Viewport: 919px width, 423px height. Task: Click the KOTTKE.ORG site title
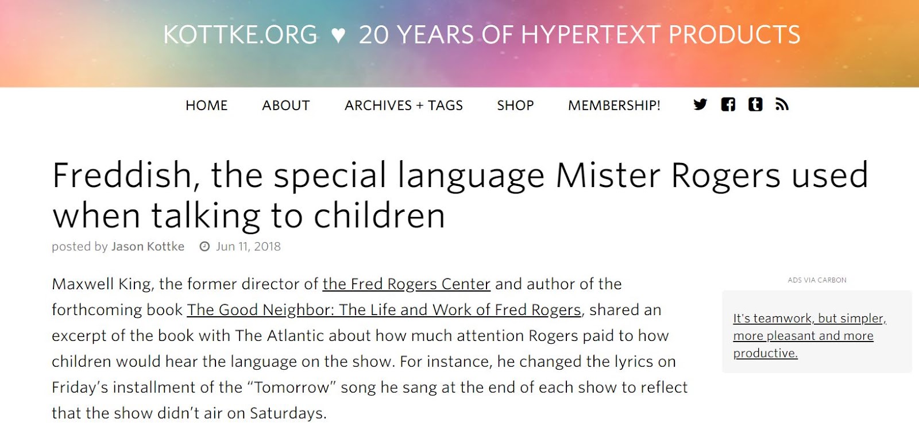(240, 35)
